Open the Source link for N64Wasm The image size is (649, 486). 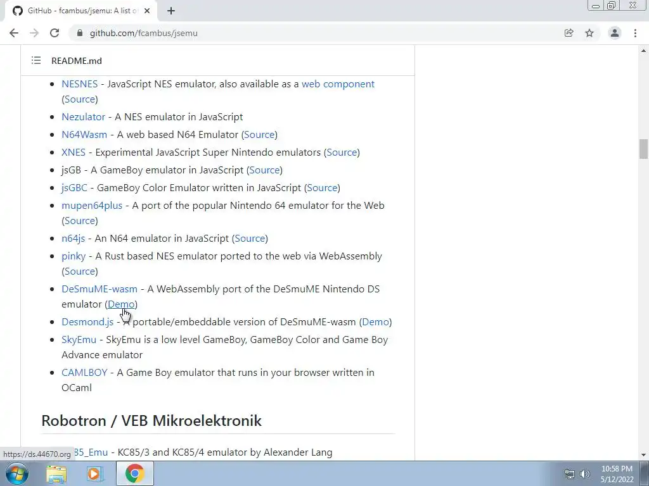(259, 135)
